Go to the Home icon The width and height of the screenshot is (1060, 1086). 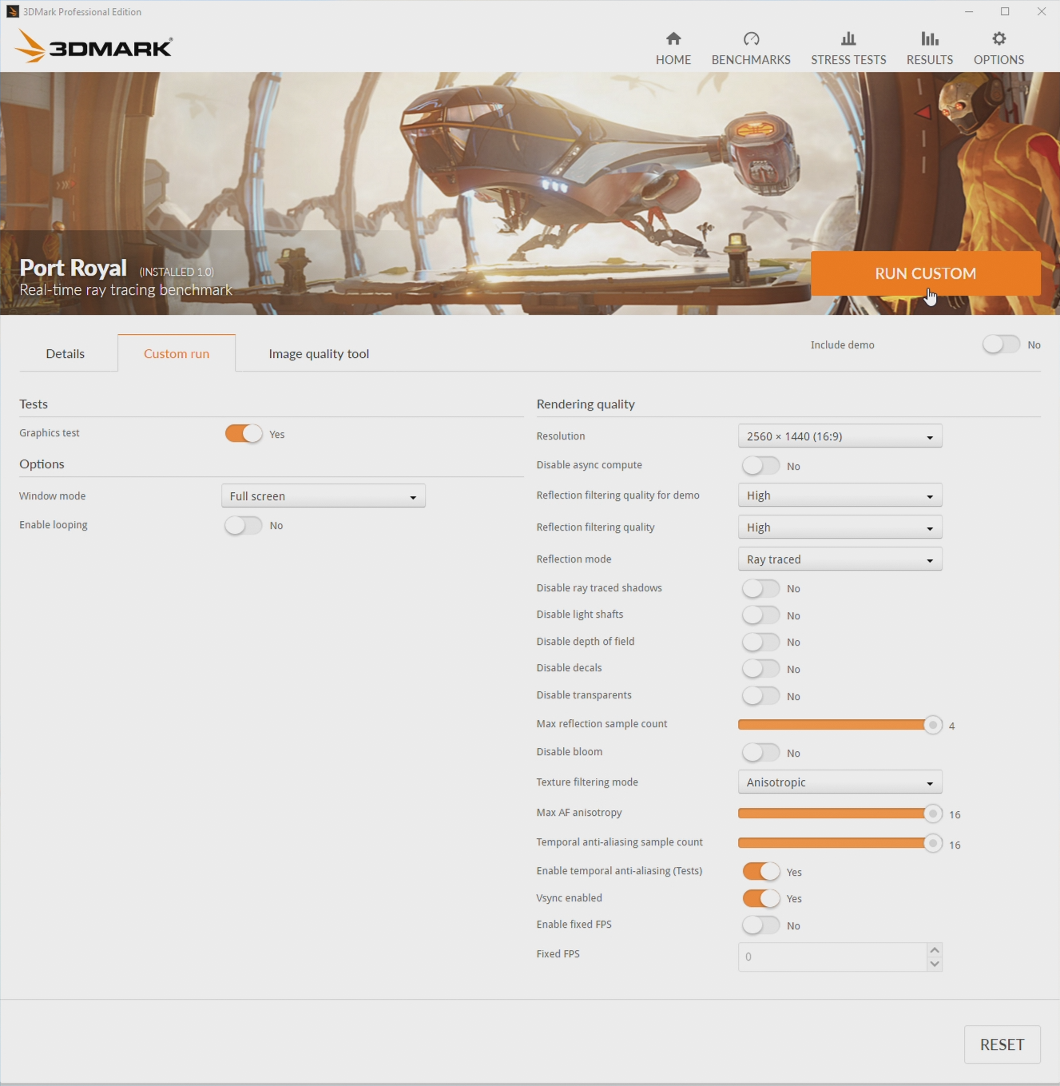click(x=673, y=38)
